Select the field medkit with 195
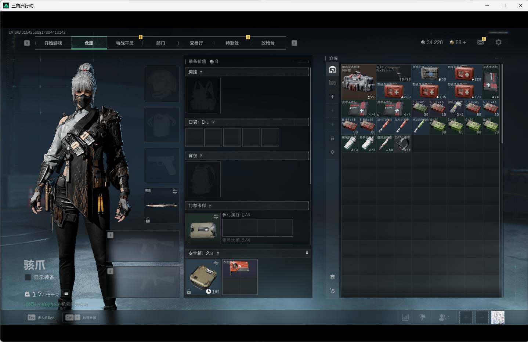Image resolution: width=528 pixels, height=342 pixels. tap(429, 91)
